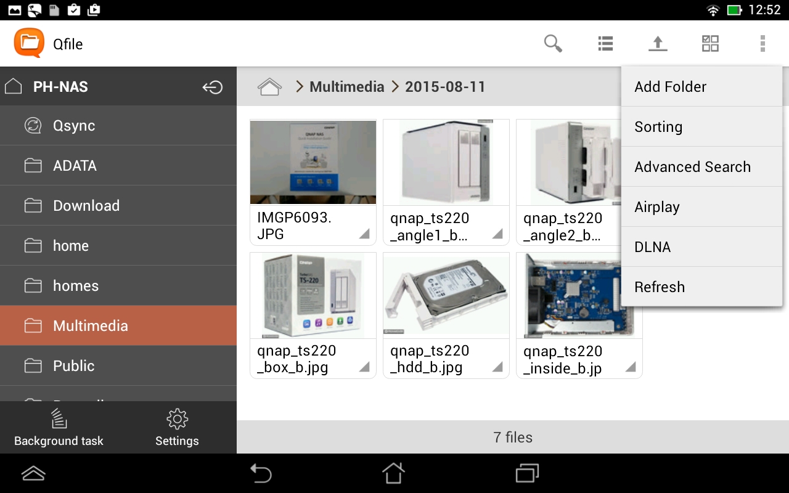Screen dimensions: 789x493
Task: Tap the navigation bar up-chevron icon
Action: pyautogui.click(x=33, y=473)
